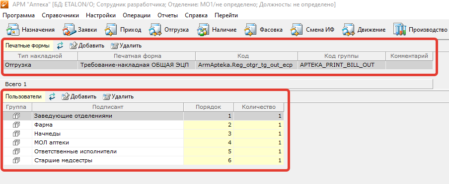Open the Фасовка toolbar icon

pos(250,30)
